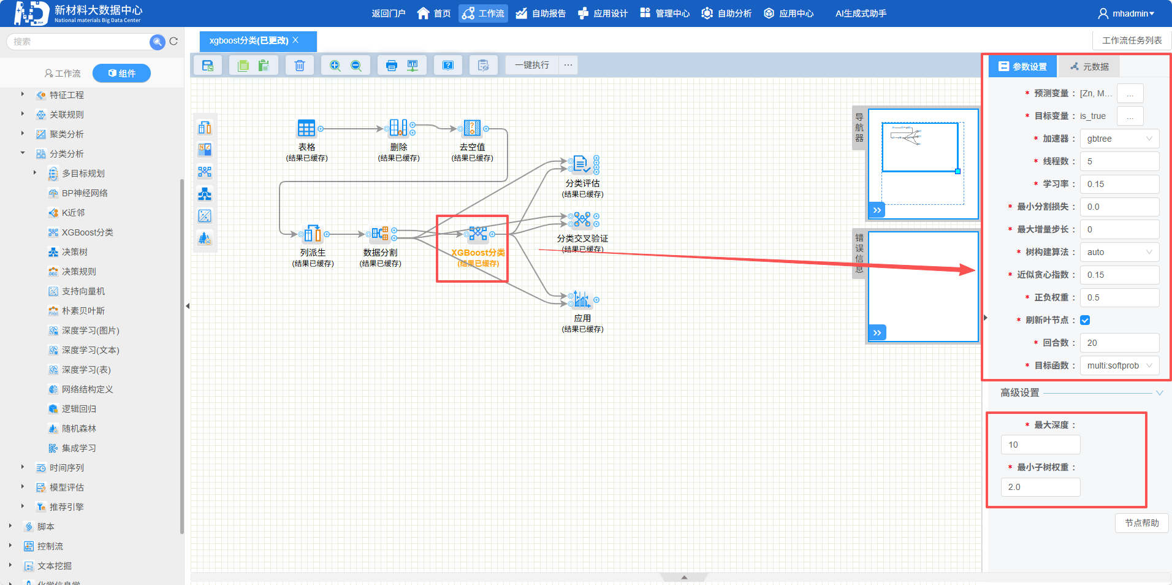Switch to the 工作流 sidebar toggle
Image resolution: width=1172 pixels, height=585 pixels.
tap(63, 74)
